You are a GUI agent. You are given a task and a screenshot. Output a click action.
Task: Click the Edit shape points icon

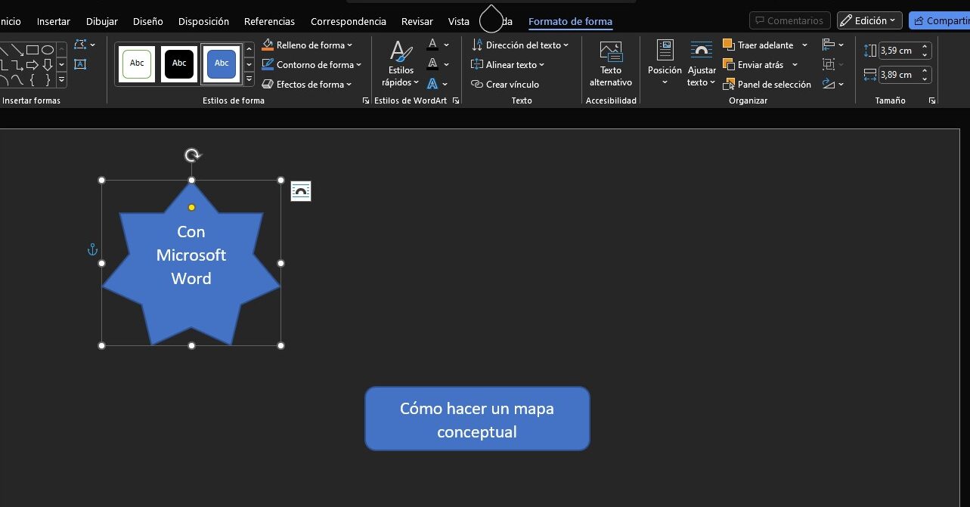pos(81,45)
